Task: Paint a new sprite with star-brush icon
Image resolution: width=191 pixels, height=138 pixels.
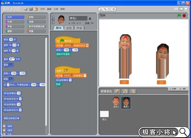Action: pos(117,91)
